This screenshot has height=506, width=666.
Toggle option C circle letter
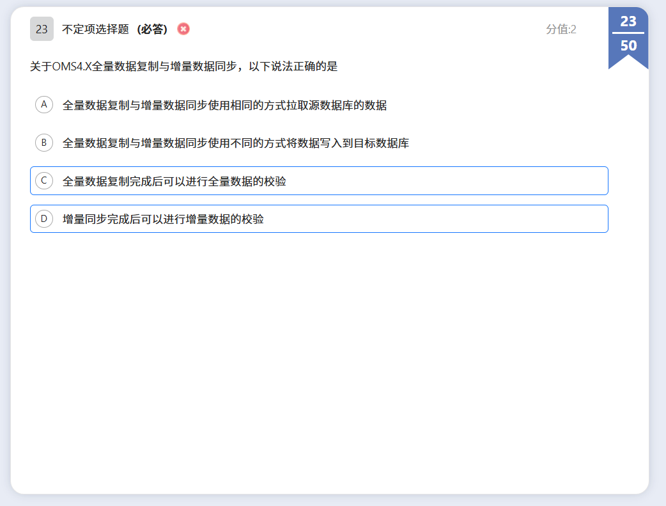(44, 181)
